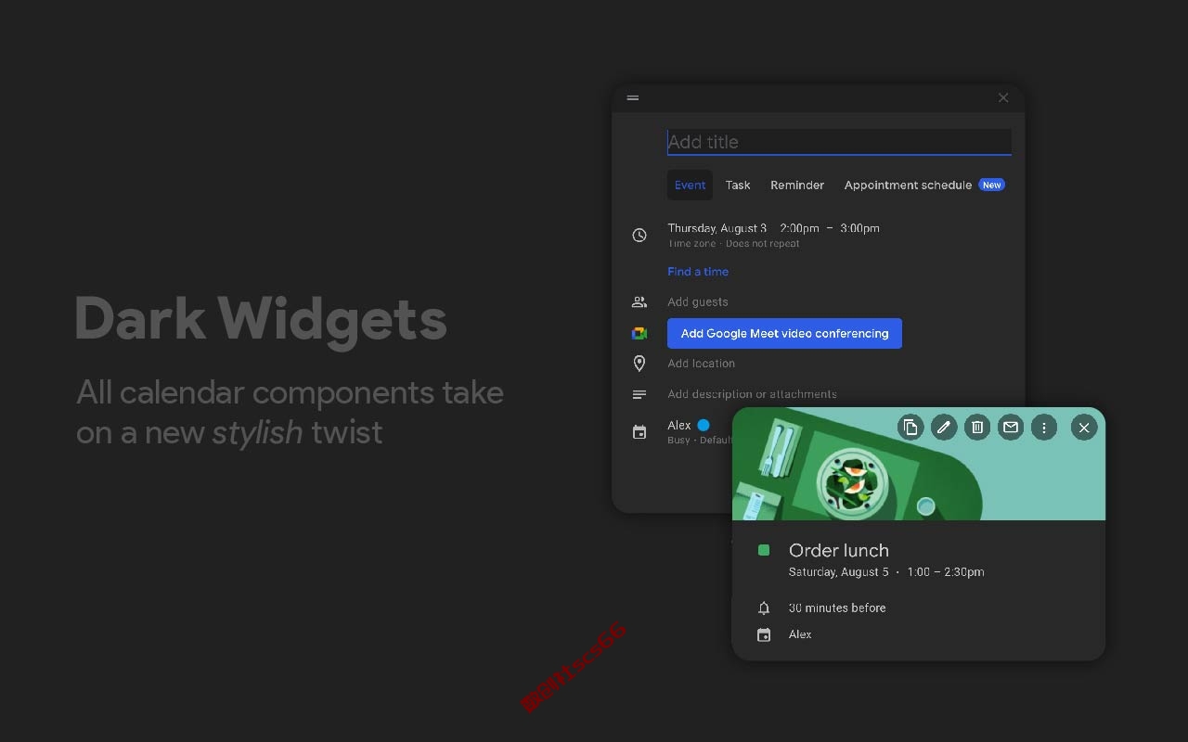Click the drag handle atop the event dialog
Viewport: 1188px width, 742px height.
(x=633, y=97)
